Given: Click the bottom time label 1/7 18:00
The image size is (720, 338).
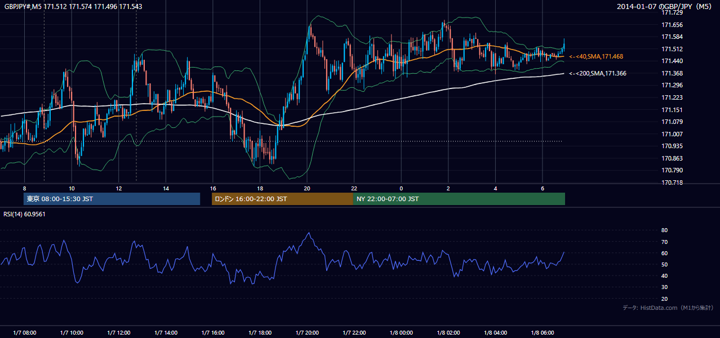Looking at the screenshot, I should 260,333.
